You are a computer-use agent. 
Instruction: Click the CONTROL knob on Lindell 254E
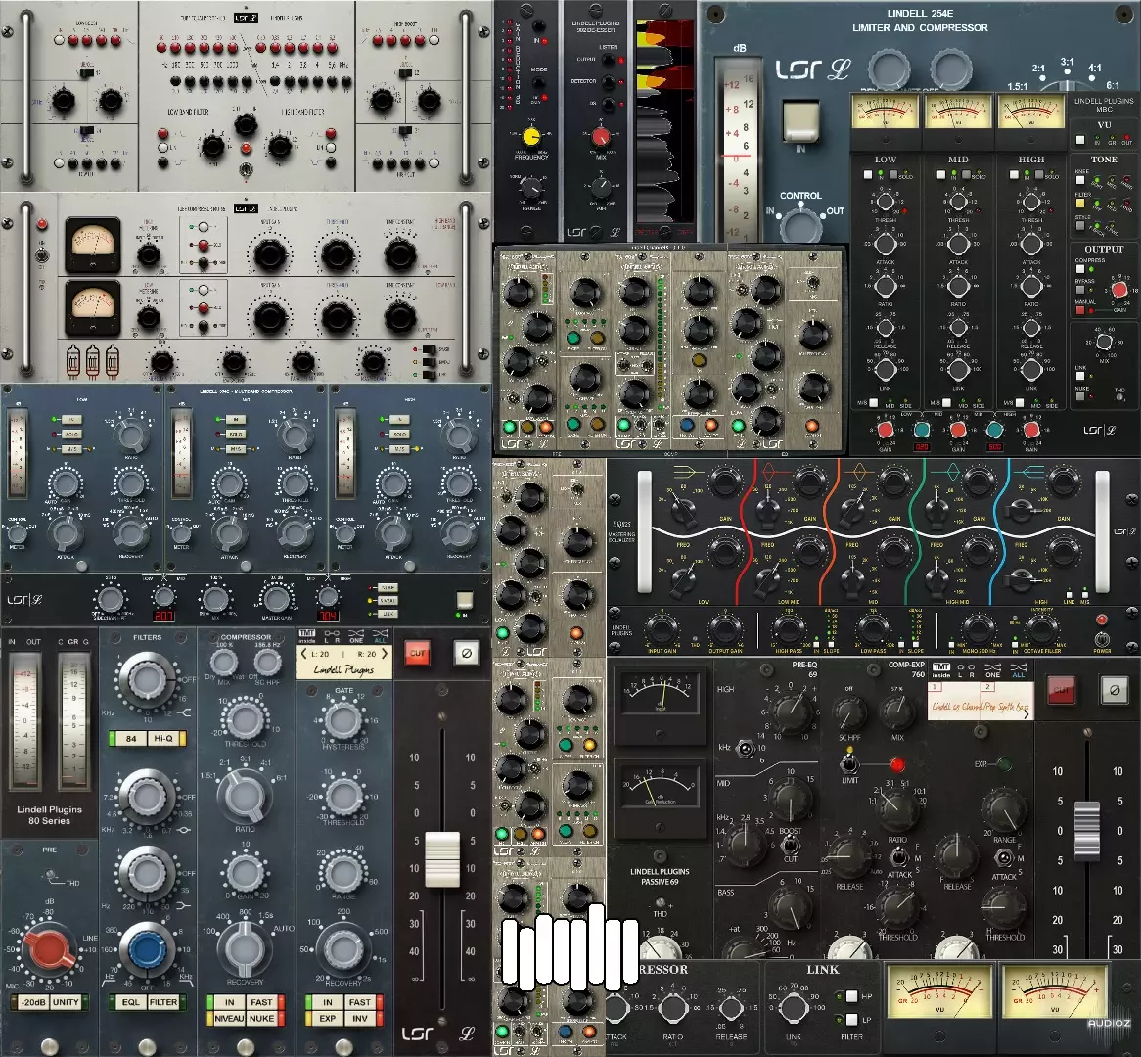click(x=800, y=225)
